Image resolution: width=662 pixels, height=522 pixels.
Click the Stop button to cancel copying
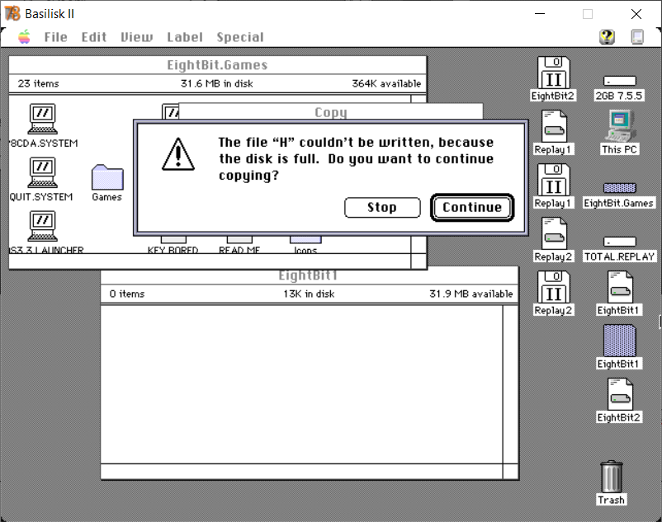tap(382, 208)
